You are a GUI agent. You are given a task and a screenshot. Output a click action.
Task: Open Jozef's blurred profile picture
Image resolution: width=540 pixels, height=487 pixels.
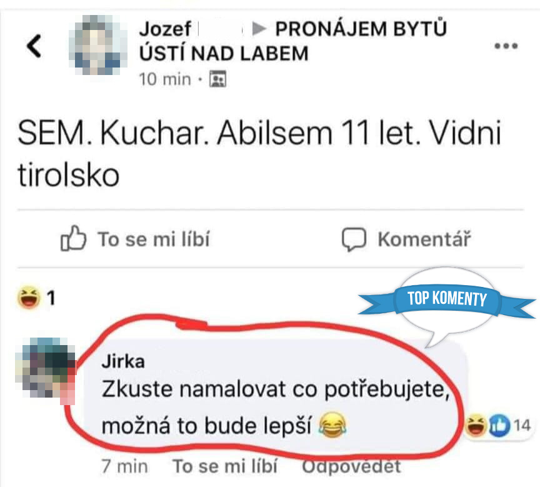(x=98, y=45)
